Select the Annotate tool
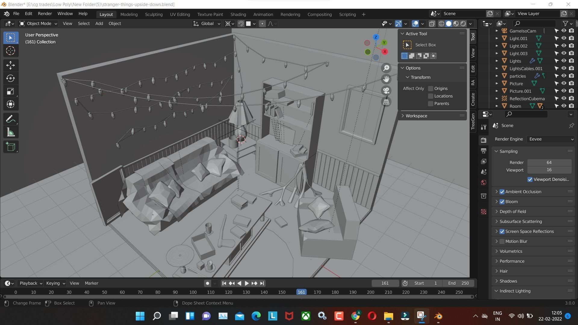578x325 pixels. pos(11,119)
